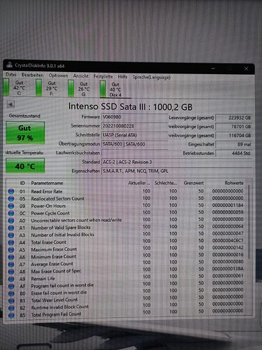Click the previous disk arrow button
The width and height of the screenshot is (262, 350).
pos(10,104)
